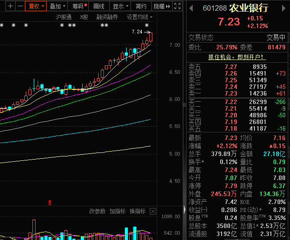Go to previous stock with left arrow
Viewport: 290px width, 240px height.
coord(191,8)
